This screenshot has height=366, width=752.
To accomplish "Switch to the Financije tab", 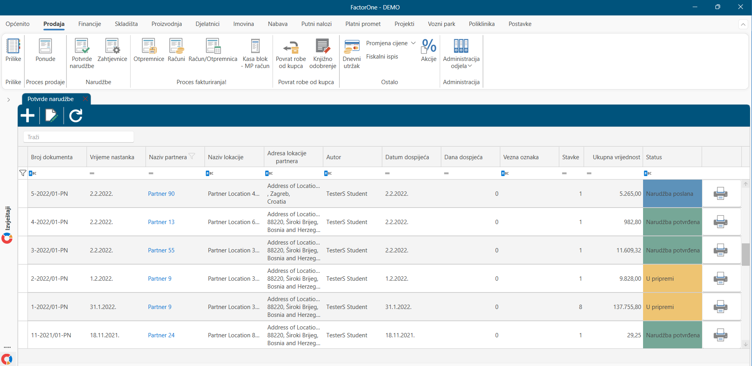I will (90, 24).
